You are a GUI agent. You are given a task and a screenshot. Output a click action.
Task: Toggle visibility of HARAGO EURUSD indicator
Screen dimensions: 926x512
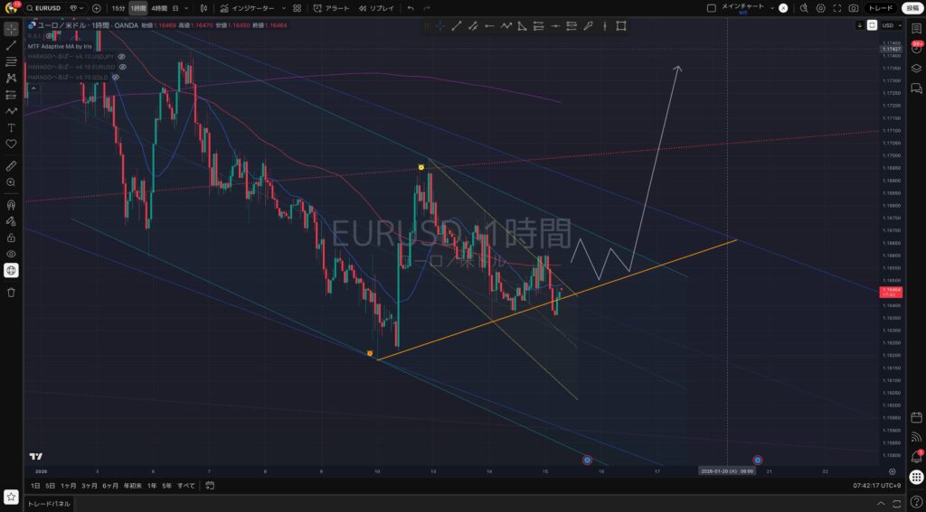(123, 67)
